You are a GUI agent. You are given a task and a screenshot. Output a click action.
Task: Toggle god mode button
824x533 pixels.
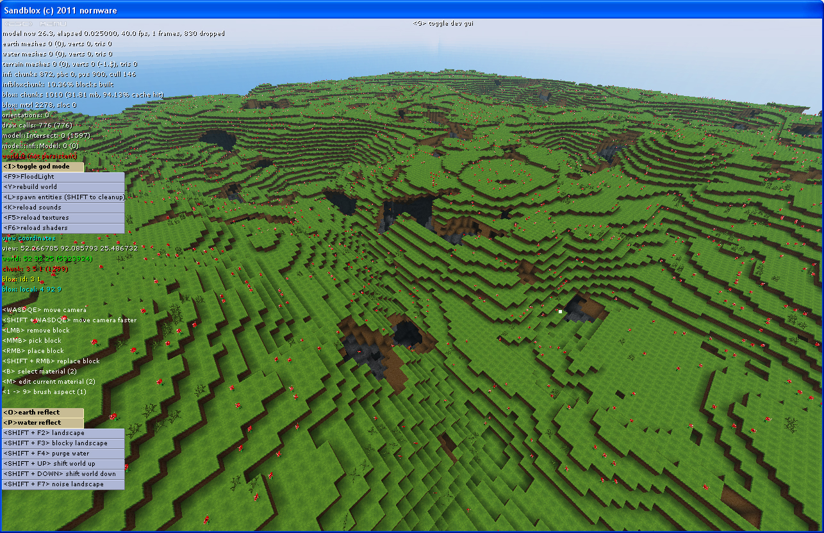(x=42, y=167)
